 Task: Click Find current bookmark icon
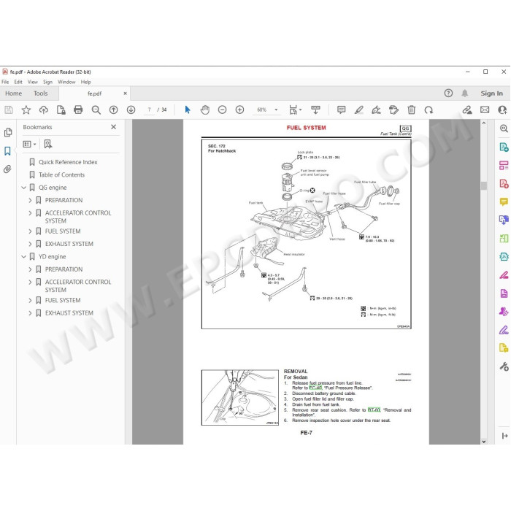click(x=48, y=144)
